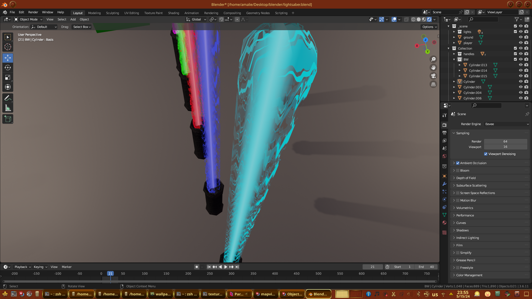Click the Render samples value field
532x299 pixels.
(505, 141)
